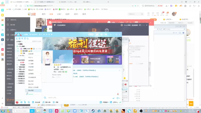Screen dimensions: 201x113
Task: Expand the first channel tree node
Action: [17, 44]
